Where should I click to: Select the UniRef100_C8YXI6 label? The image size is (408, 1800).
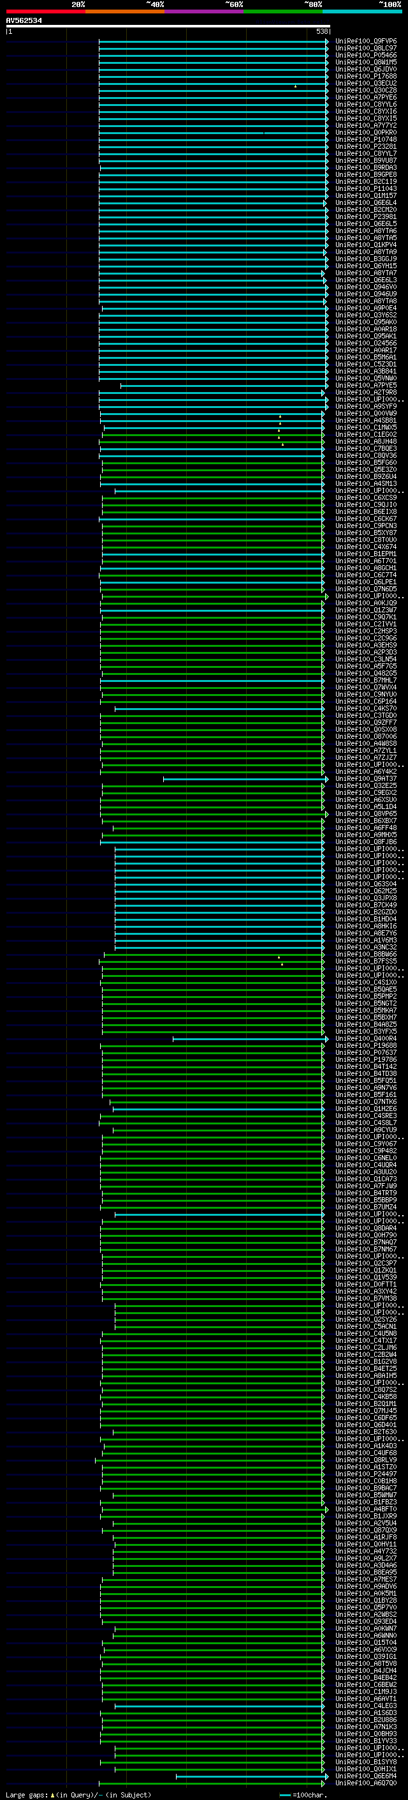pyautogui.click(x=365, y=111)
